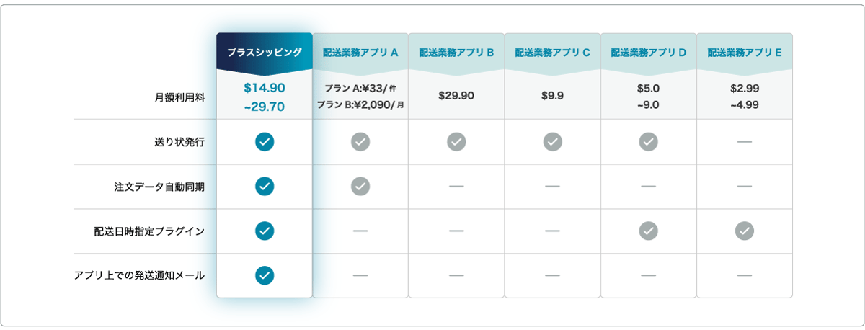Screen dimensions: 865x330
Task: Click App C's gray checkmark for 送り状発行
Action: [553, 142]
